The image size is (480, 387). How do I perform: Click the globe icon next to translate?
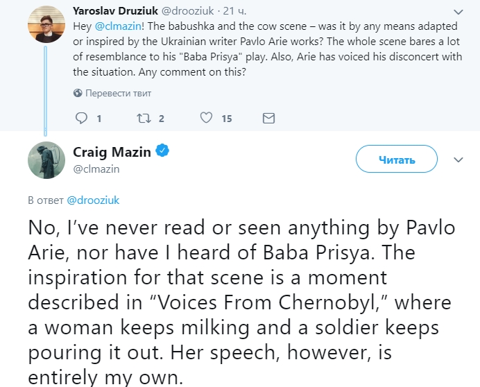[x=78, y=93]
